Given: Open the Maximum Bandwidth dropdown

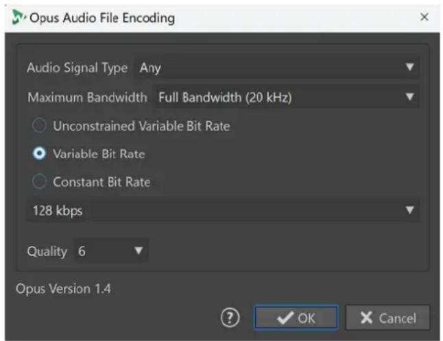Looking at the screenshot, I should coord(286,97).
